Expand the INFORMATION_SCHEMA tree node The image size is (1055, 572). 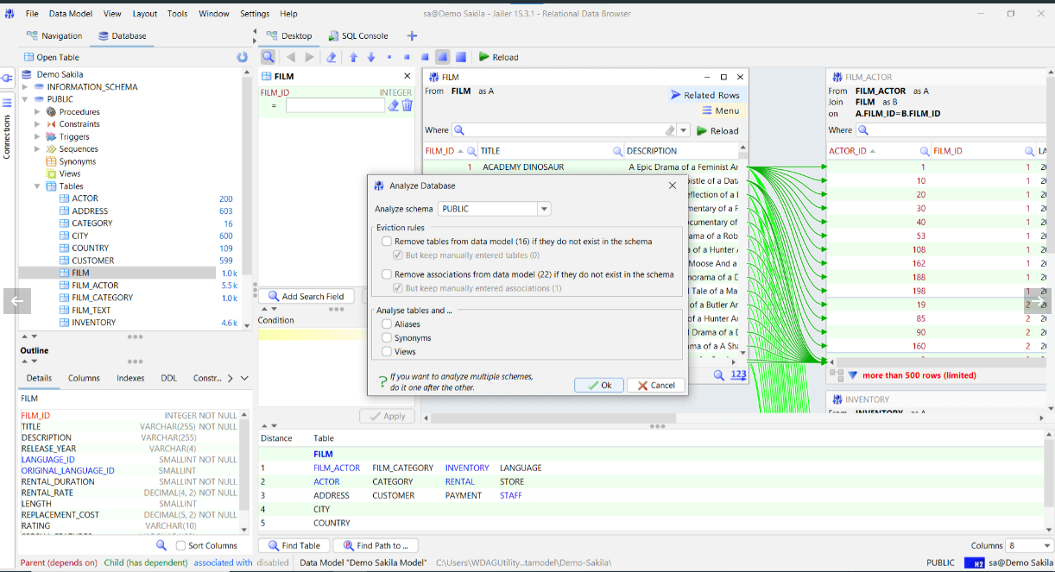click(x=25, y=87)
